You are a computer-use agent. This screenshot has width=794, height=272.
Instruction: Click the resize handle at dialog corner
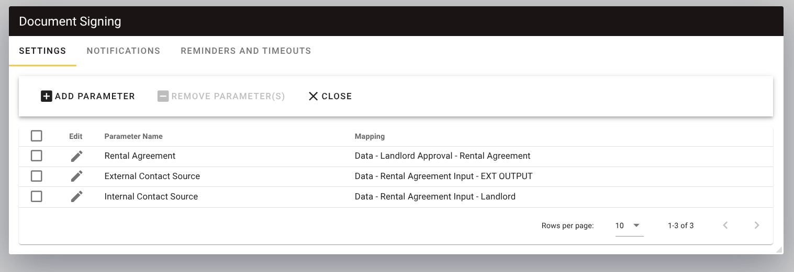point(779,250)
